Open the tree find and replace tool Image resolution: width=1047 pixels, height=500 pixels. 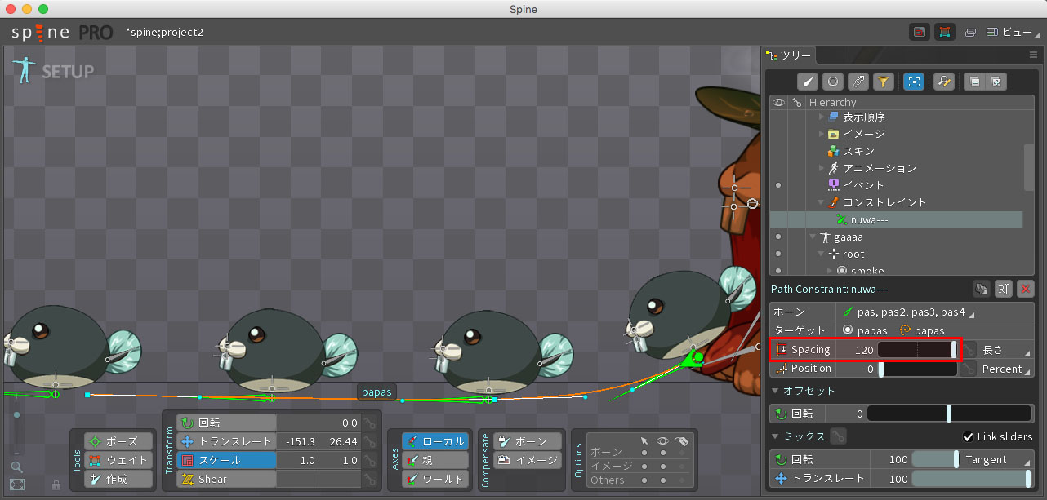click(x=944, y=81)
